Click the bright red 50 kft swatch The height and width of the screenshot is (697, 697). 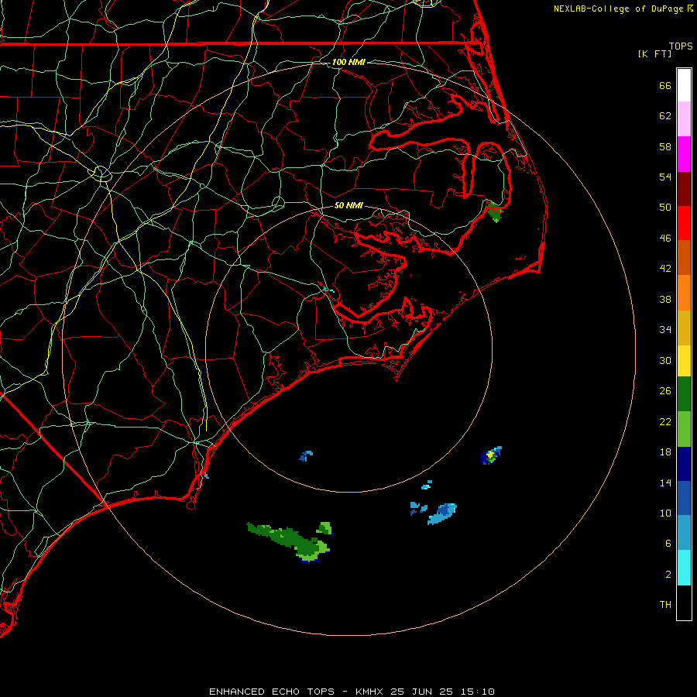click(x=684, y=223)
